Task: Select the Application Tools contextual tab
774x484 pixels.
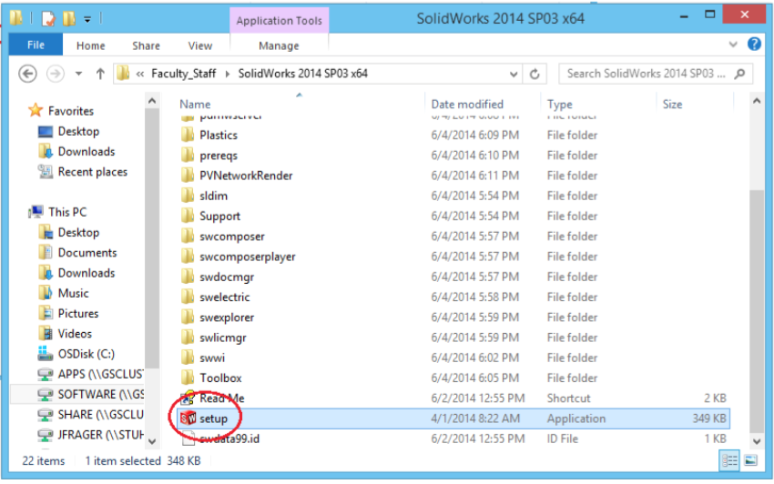Action: (x=279, y=20)
